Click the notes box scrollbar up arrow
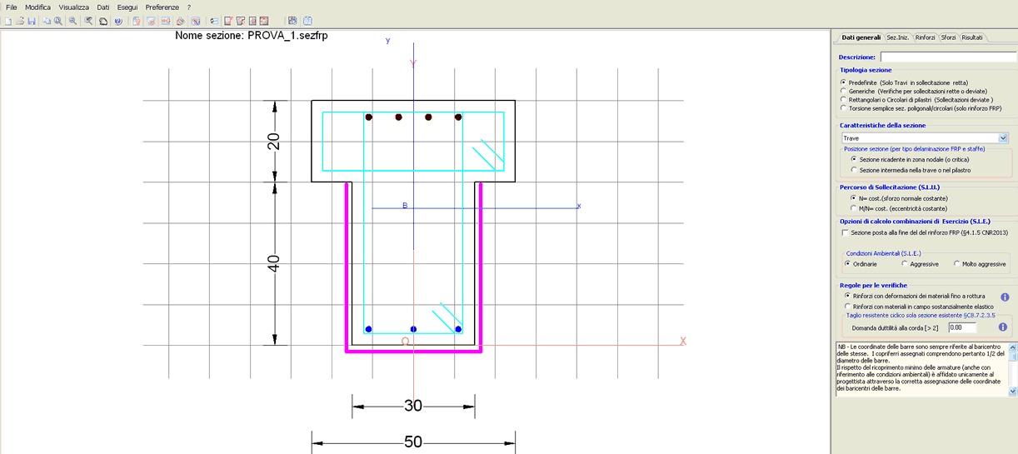Image resolution: width=1018 pixels, height=454 pixels. click(1013, 347)
